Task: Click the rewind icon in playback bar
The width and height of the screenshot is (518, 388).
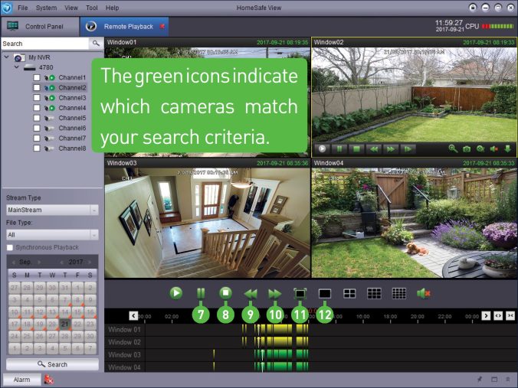Action: [250, 293]
